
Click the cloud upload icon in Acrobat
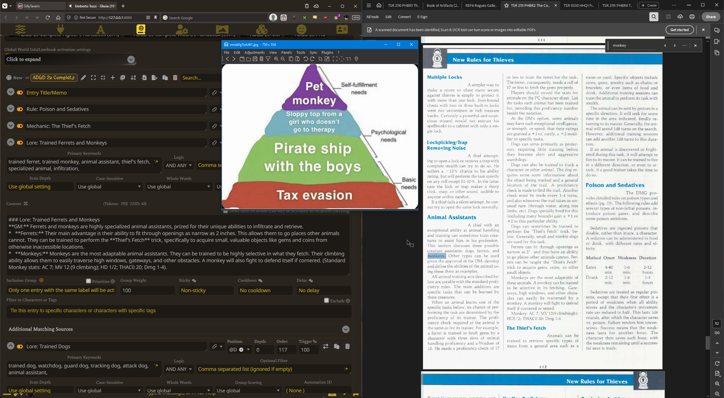680,17
